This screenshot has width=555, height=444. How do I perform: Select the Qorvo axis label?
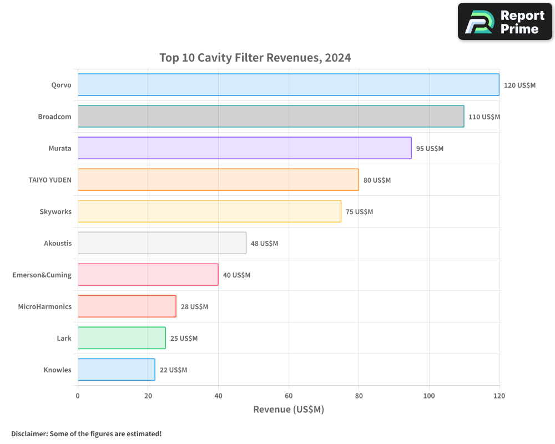tap(61, 85)
